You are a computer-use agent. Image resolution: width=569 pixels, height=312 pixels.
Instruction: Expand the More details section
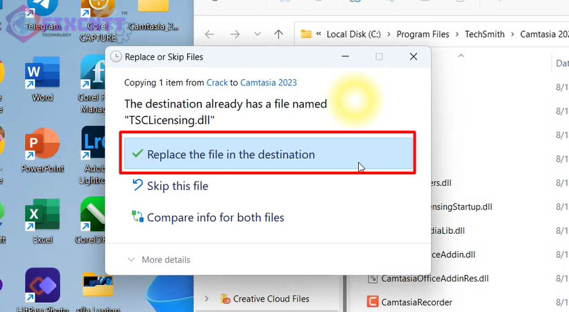(x=158, y=259)
